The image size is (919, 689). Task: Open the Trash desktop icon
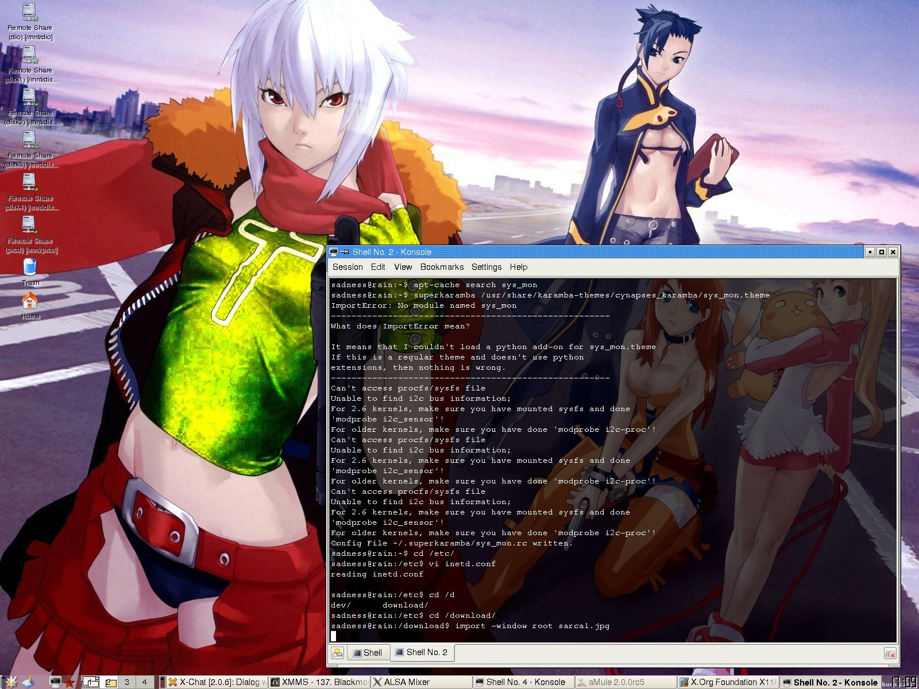click(30, 272)
